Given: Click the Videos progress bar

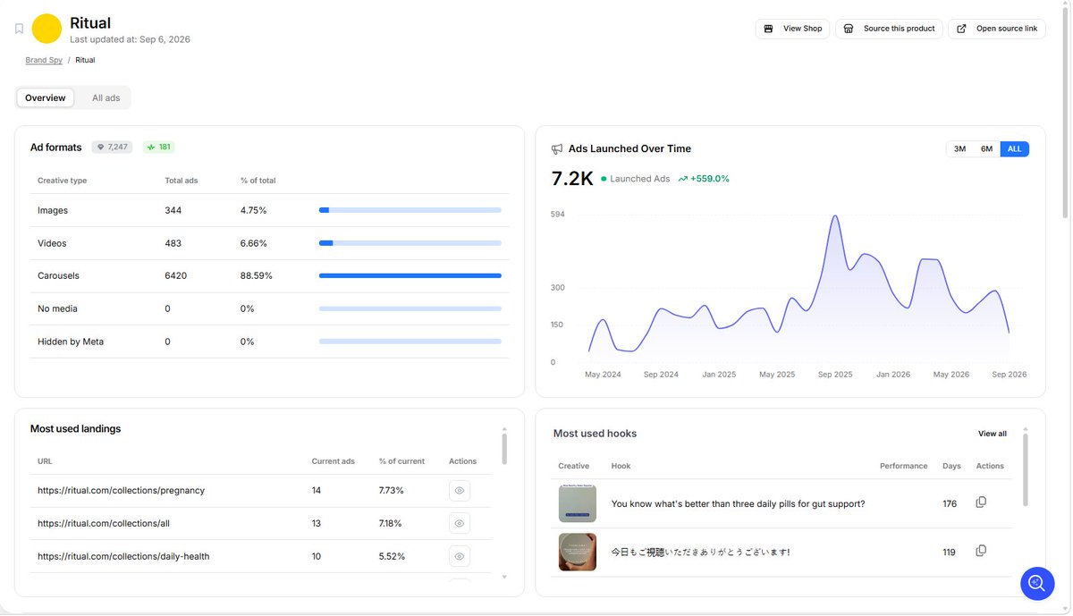Looking at the screenshot, I should coord(410,243).
